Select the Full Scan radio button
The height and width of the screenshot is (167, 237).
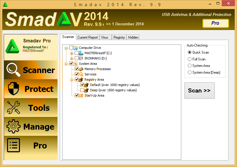point(189,59)
